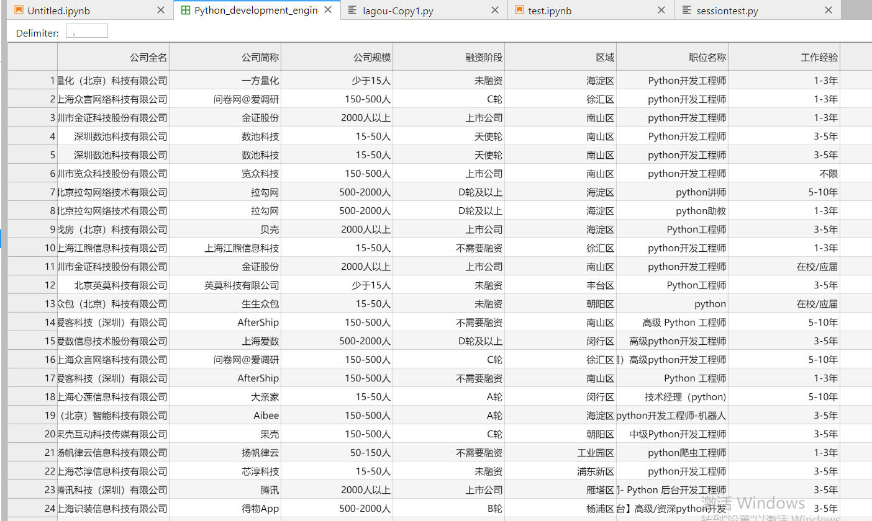
Task: Click the 浦东新区 region cell
Action: tap(560, 471)
